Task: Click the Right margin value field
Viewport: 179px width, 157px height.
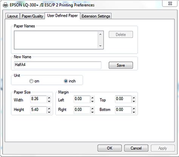Action: click(x=82, y=110)
